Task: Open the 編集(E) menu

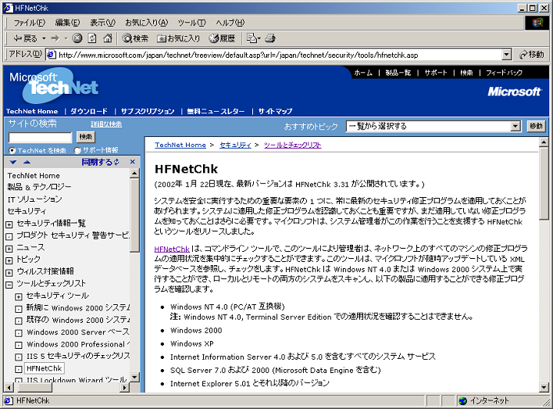Action: point(67,23)
